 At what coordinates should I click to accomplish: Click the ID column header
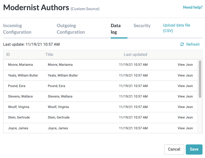8,55
